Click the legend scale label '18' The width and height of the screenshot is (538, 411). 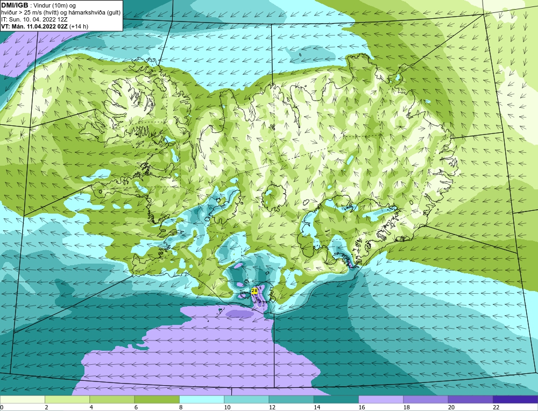407,407
